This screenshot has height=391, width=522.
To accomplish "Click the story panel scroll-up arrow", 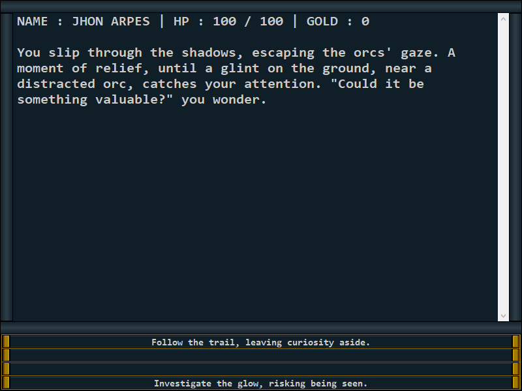I will pos(503,20).
